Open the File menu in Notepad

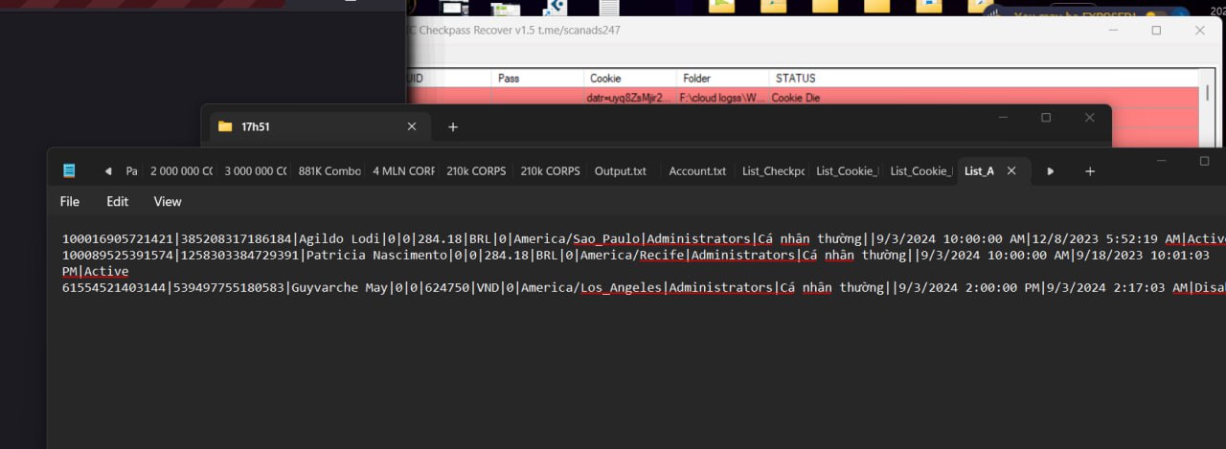click(x=70, y=201)
